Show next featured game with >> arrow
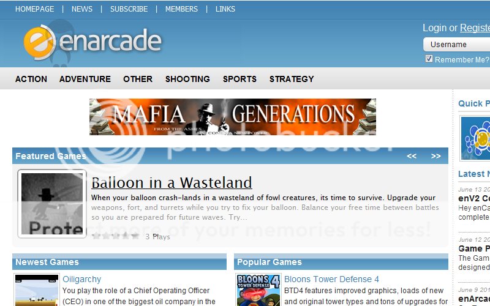 435,156
